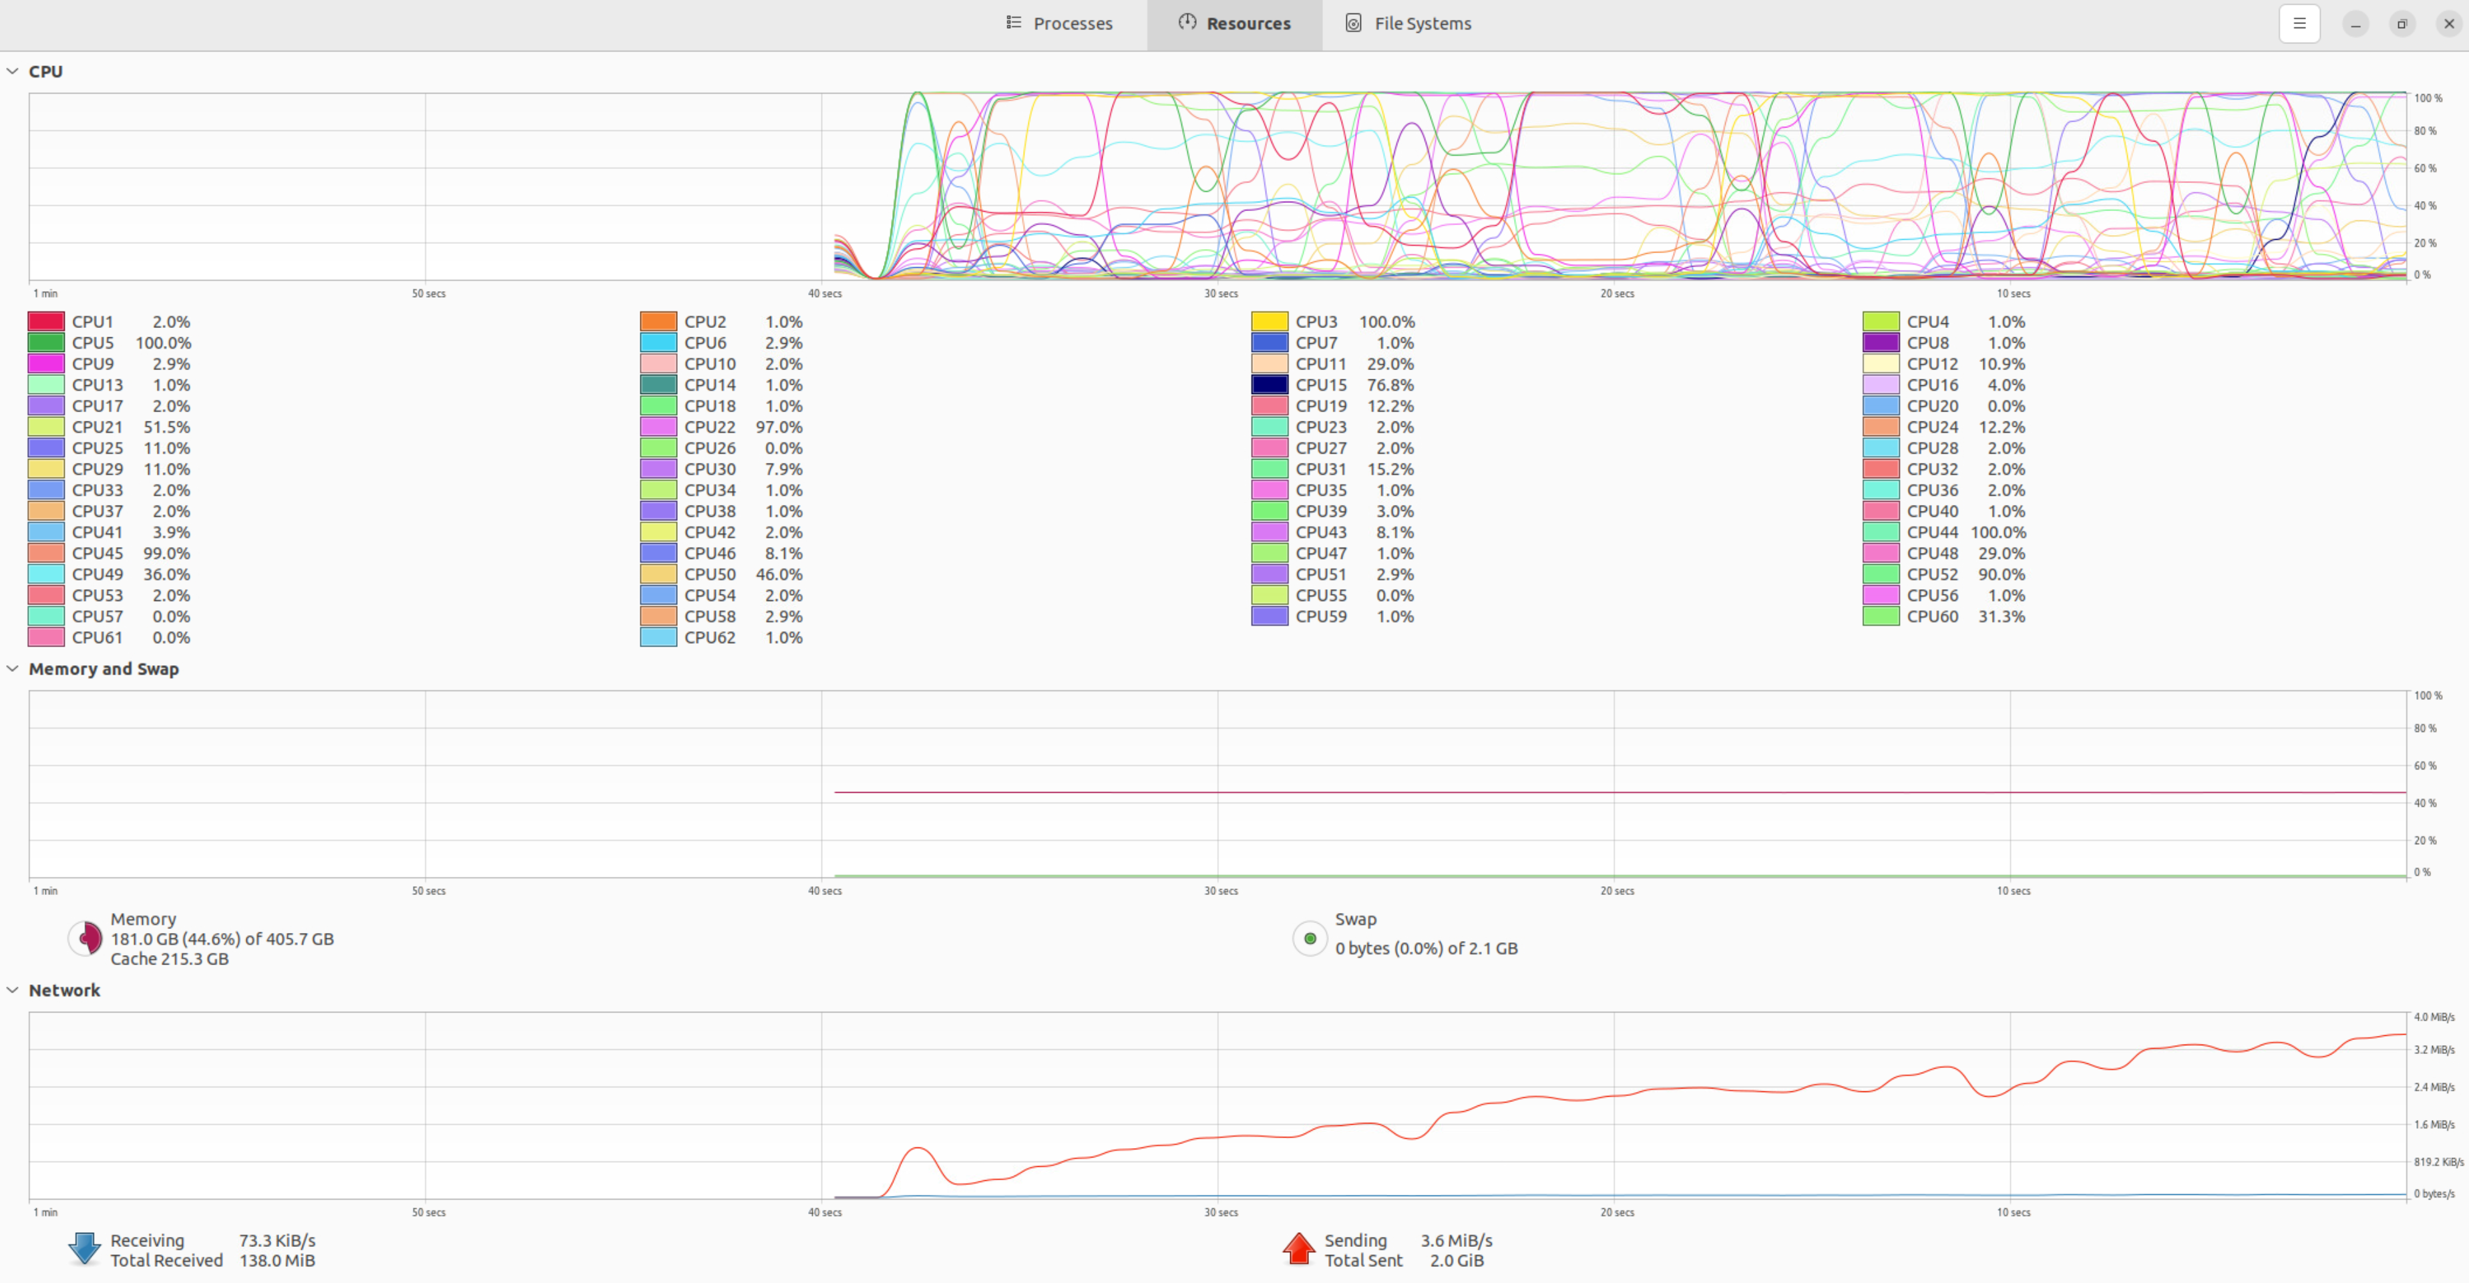Click the Resources tab gauge icon

pos(1187,23)
